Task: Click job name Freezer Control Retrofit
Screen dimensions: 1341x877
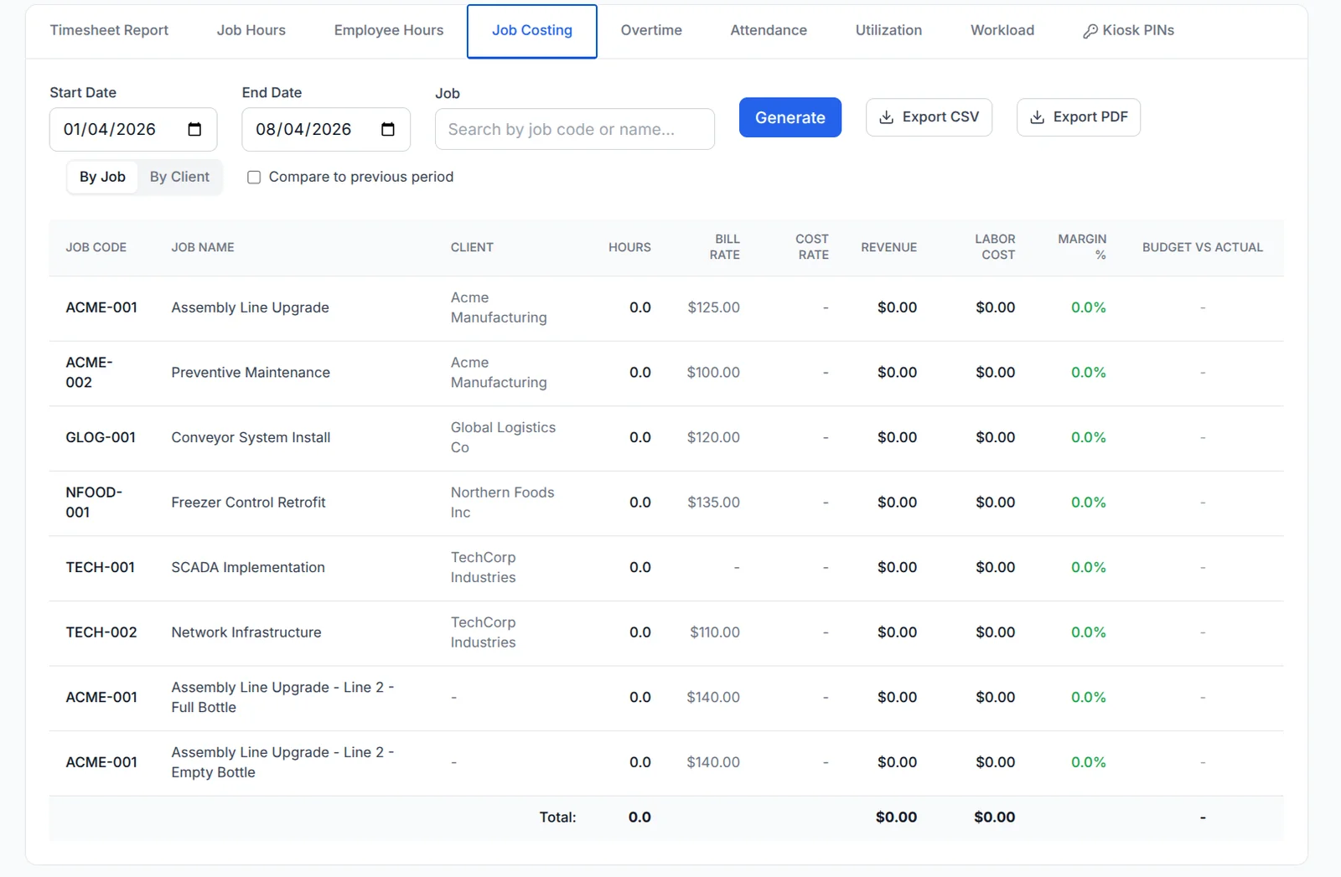Action: [x=248, y=502]
